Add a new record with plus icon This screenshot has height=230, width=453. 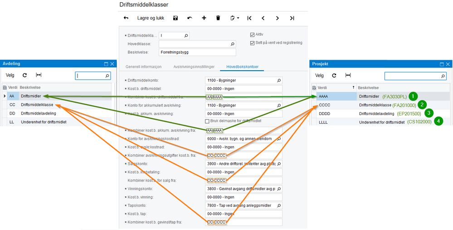204,18
